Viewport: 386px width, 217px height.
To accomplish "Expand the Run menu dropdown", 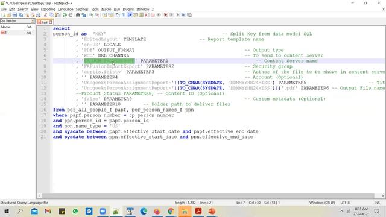I will tap(117, 9).
